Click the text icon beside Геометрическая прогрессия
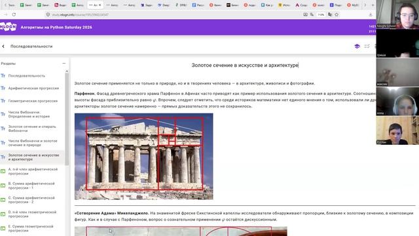419x236 pixels. tap(3, 101)
